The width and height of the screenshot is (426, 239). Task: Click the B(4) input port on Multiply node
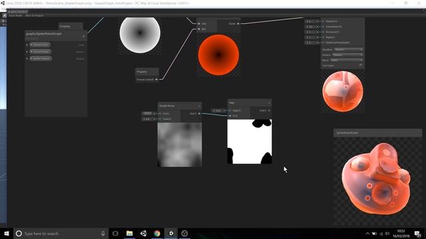199,29
